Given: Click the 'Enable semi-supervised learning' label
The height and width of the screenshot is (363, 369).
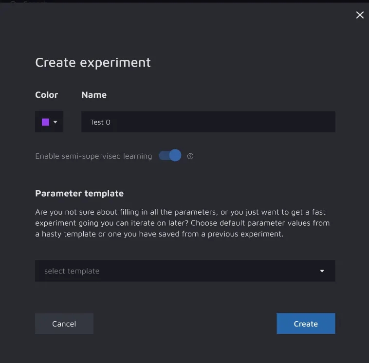Looking at the screenshot, I should coord(93,156).
